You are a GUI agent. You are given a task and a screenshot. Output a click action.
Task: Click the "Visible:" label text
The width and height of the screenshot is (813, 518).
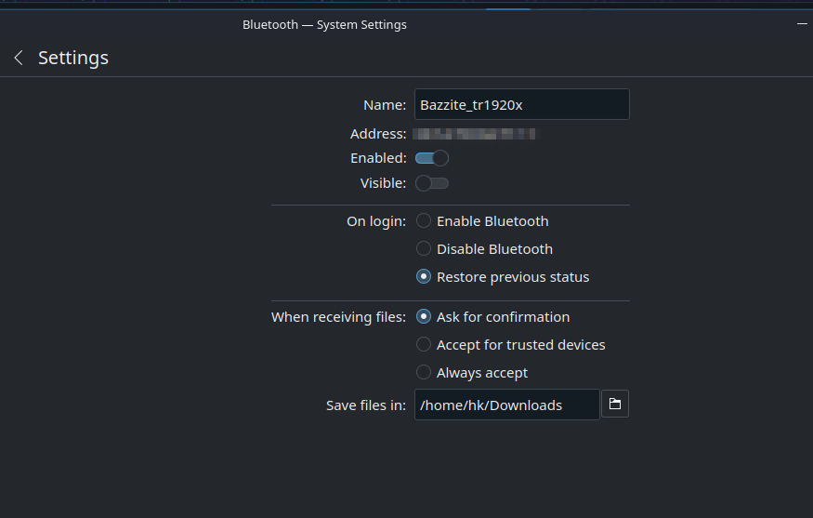click(x=383, y=183)
